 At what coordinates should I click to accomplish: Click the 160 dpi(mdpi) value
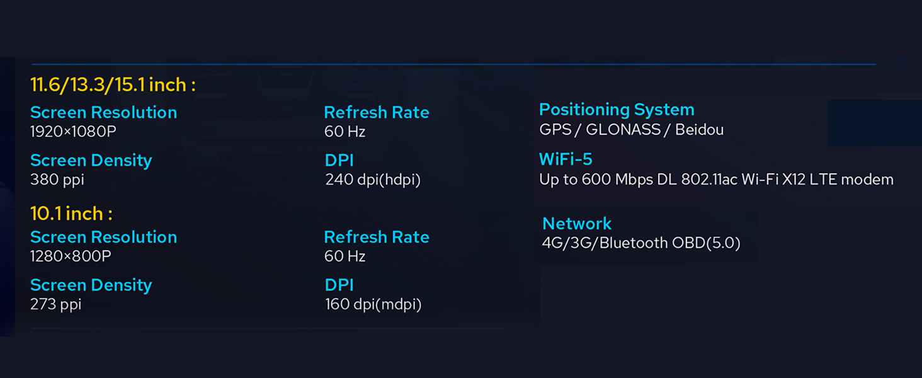[373, 304]
